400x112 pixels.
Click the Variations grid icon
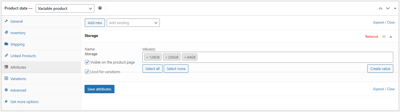pos(6,79)
